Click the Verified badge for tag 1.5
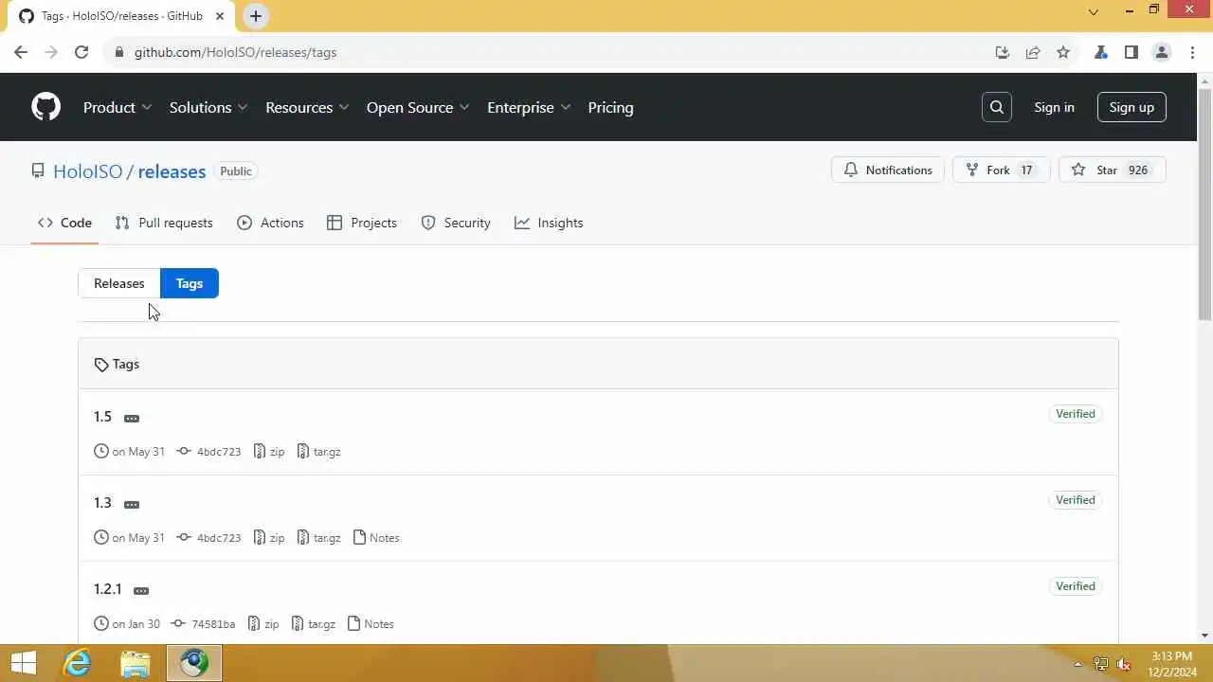 click(x=1076, y=414)
